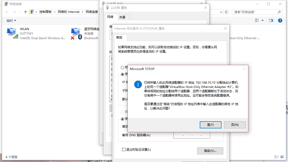Open the view options dropdown arrow
The width and height of the screenshot is (288, 162).
(x=263, y=20)
